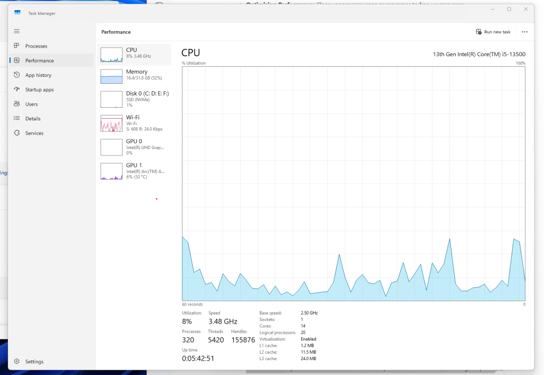544x375 pixels.
Task: Click the up time 0:05:42:51 value
Action: [198, 359]
